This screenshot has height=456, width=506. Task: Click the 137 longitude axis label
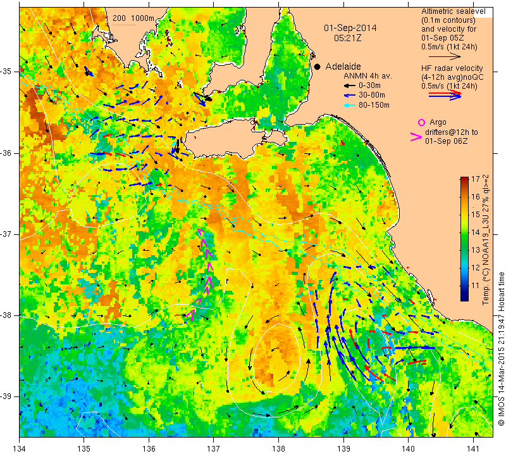(x=214, y=449)
